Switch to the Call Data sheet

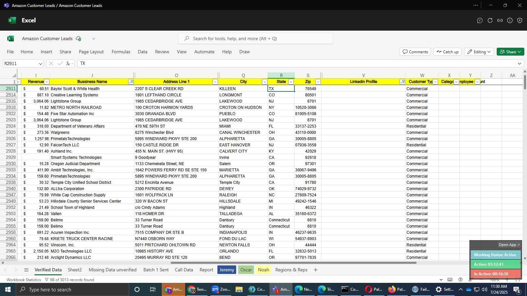tap(184, 270)
